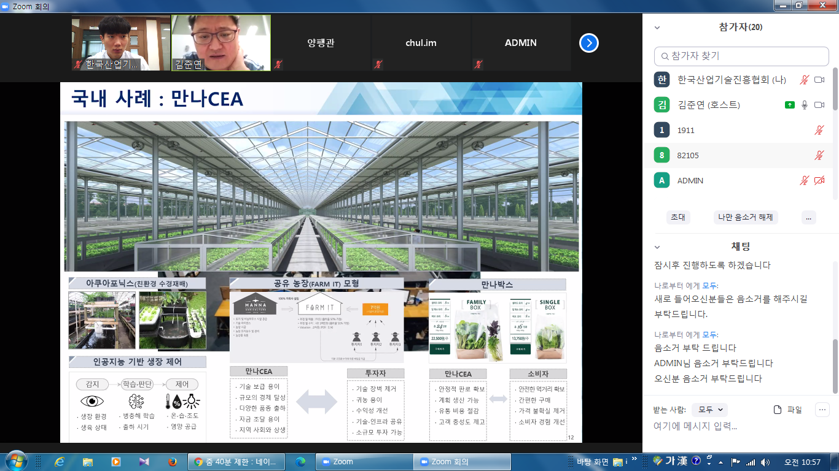Click the disabled camera icon on ADMIN row
The image size is (839, 471).
click(819, 180)
